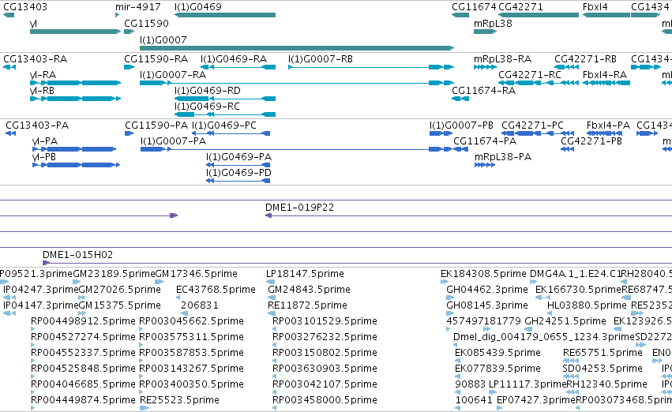Open the l(1)G0469-PC protein label
Screen dimensions: 672x412
pos(224,125)
